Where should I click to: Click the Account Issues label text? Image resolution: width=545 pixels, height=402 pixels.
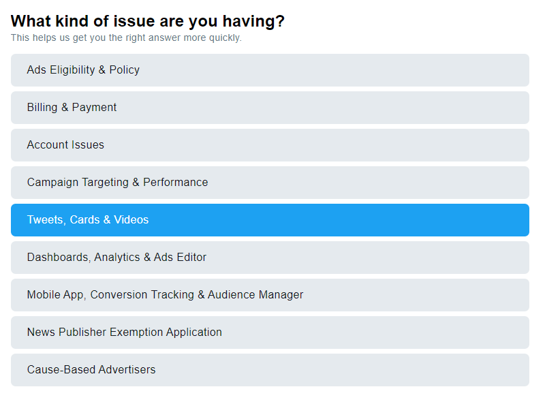(65, 144)
